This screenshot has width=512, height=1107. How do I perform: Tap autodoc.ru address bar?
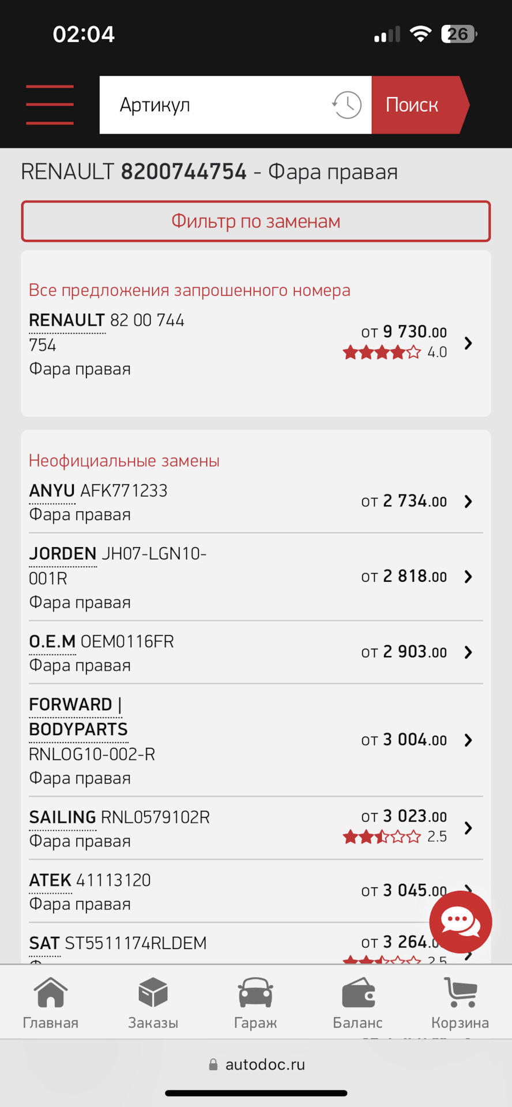(257, 1064)
